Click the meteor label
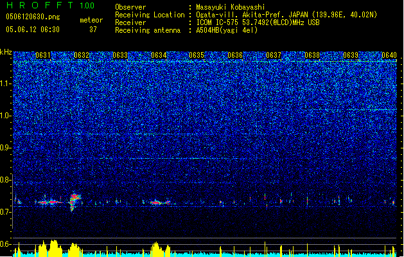Screen dimensions: 404x257 pyautogui.click(x=91, y=20)
